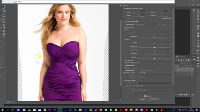Click Cancel (Отмена) button in Liquify
This screenshot has height=112, width=200.
(142, 100)
